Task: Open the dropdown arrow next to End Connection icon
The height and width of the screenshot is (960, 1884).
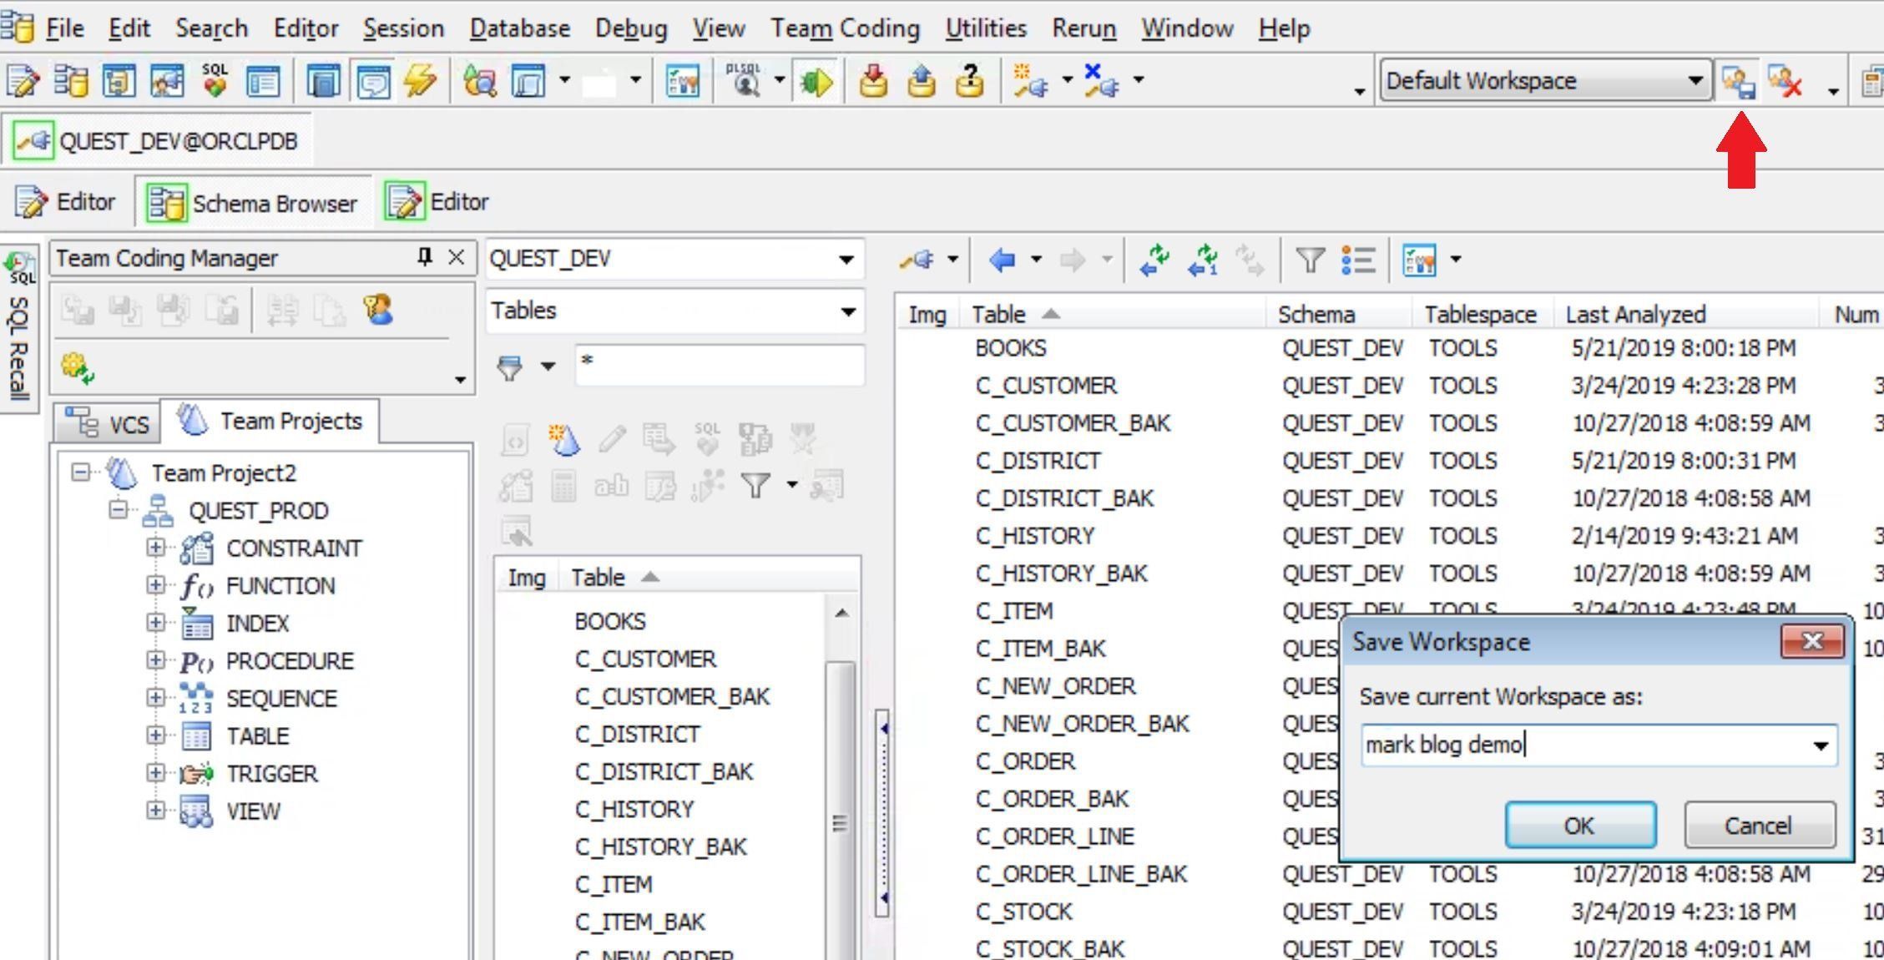Action: click(1139, 80)
